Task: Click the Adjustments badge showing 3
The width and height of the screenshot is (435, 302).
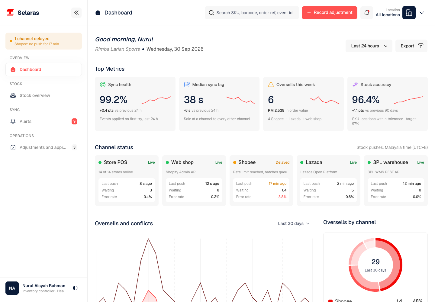Action: pos(74,147)
